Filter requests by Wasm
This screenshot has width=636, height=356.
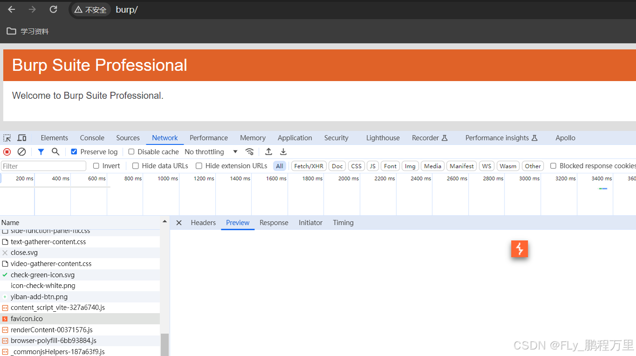pyautogui.click(x=508, y=166)
